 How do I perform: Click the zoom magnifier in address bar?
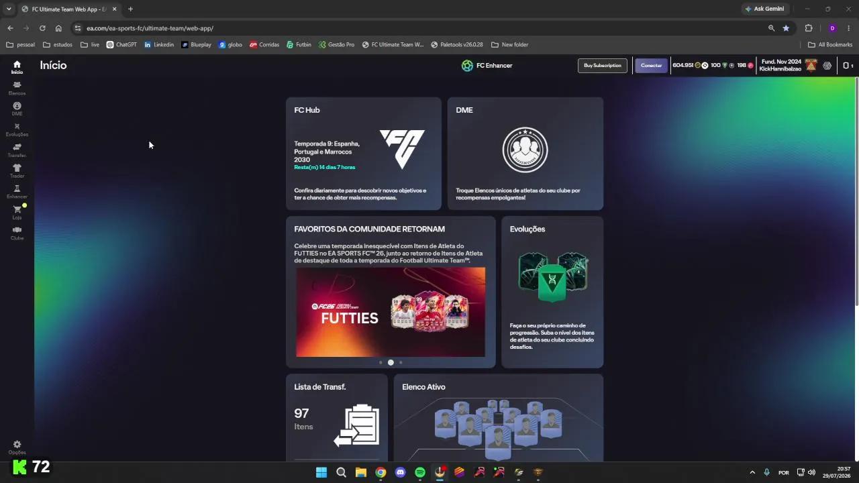click(771, 28)
